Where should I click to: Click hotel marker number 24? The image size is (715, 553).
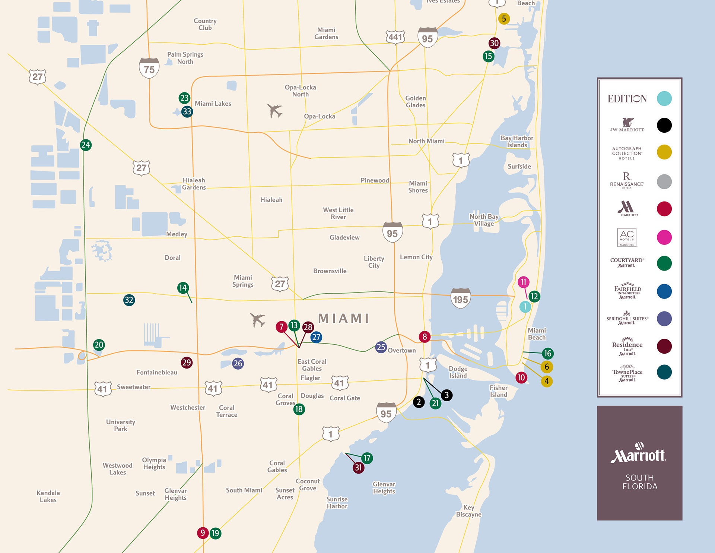point(86,145)
